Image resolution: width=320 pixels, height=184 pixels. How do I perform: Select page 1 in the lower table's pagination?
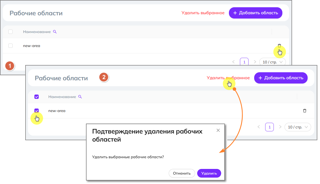pyautogui.click(x=269, y=127)
